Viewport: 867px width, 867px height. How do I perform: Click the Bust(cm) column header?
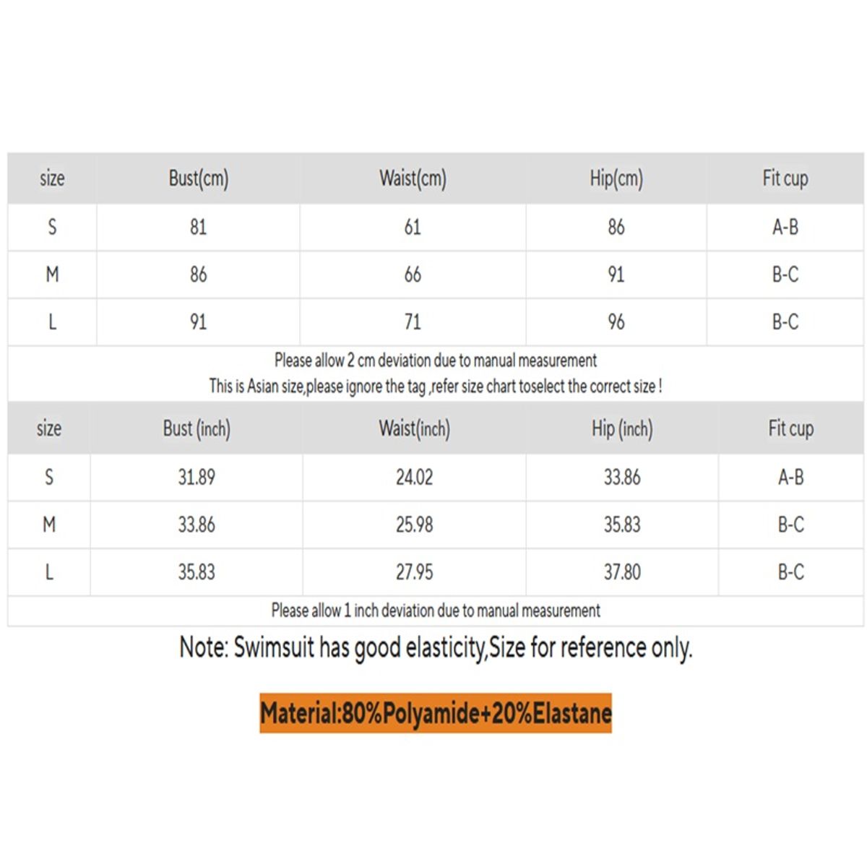click(x=199, y=178)
